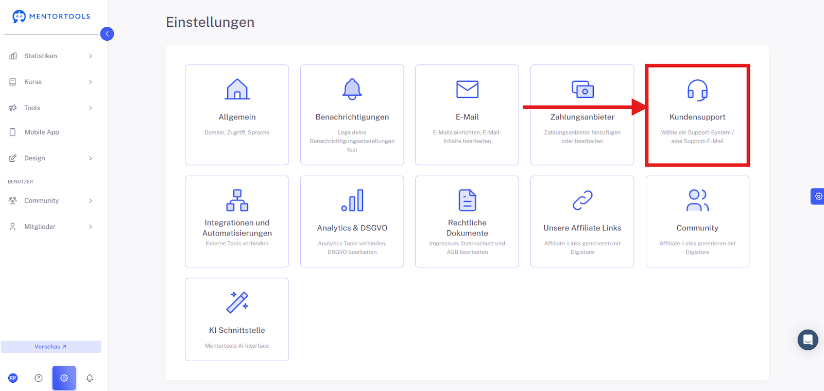The width and height of the screenshot is (824, 391).
Task: Select Tools in the sidebar
Action: [32, 108]
